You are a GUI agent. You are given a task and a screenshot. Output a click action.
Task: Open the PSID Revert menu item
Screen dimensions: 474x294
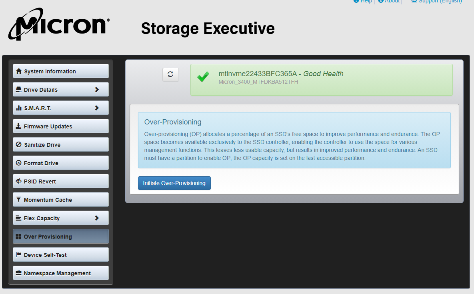coord(61,182)
